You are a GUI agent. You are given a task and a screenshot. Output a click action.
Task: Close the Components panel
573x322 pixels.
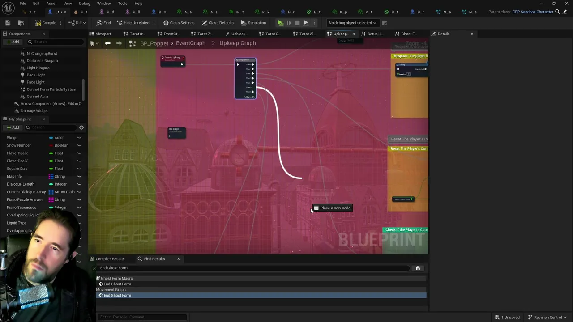[x=43, y=34]
